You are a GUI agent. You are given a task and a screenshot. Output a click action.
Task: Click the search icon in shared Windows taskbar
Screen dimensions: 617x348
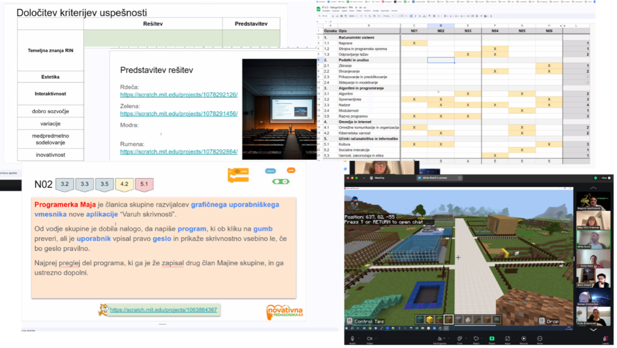point(352,328)
